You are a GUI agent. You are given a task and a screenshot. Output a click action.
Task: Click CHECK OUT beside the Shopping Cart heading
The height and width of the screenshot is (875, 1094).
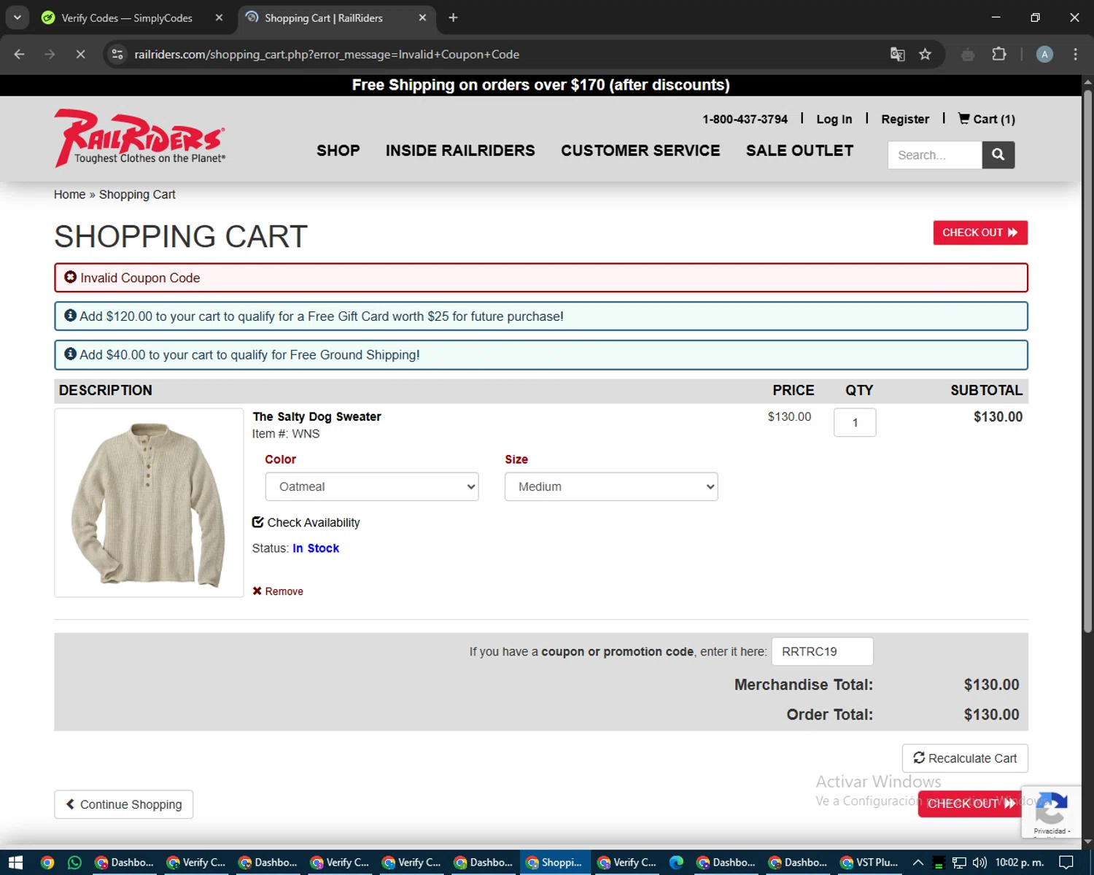pyautogui.click(x=980, y=233)
